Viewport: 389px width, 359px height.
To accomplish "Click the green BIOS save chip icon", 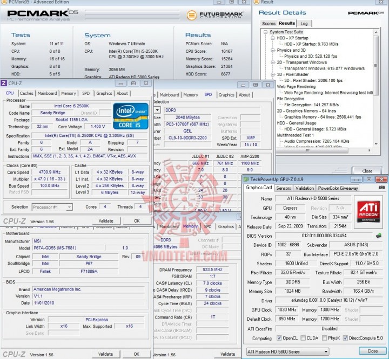I will point(379,236).
